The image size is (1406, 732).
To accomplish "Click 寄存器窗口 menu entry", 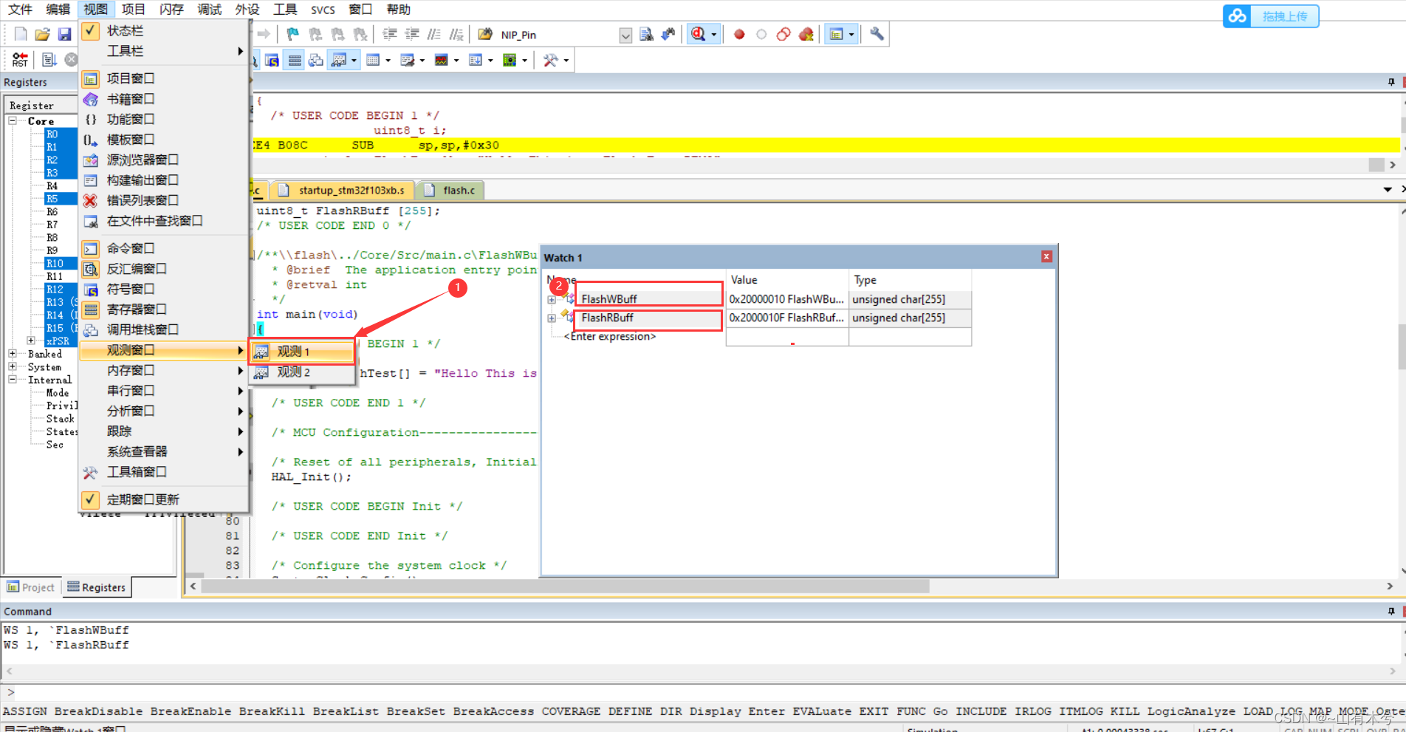I will 163,309.
